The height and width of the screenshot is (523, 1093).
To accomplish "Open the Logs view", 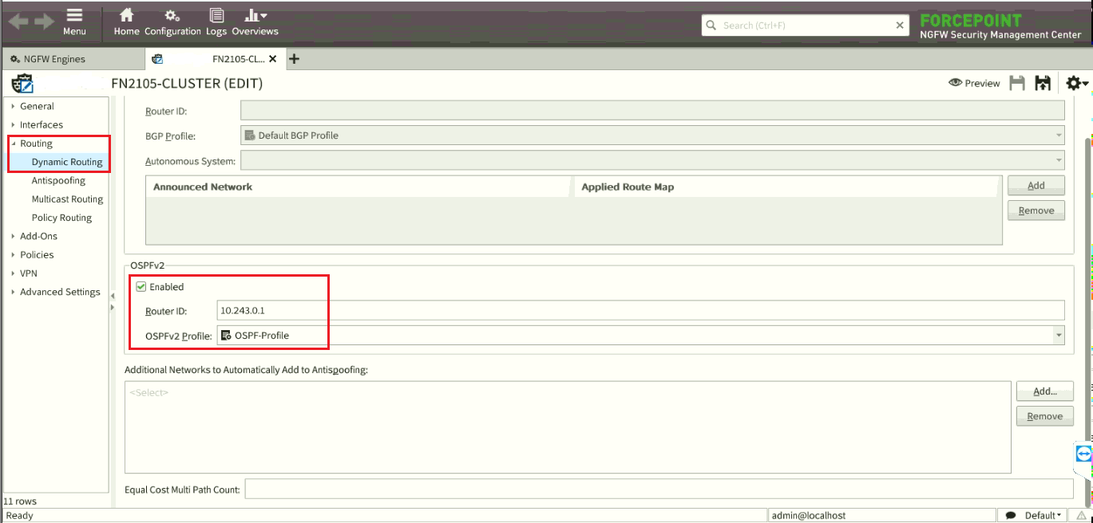I will (x=216, y=22).
